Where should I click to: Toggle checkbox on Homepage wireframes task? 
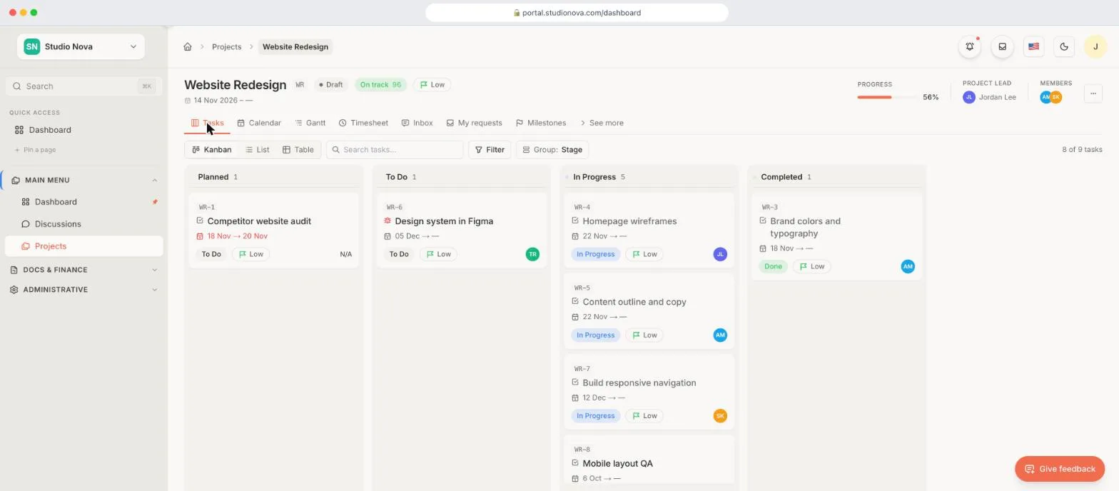[575, 221]
